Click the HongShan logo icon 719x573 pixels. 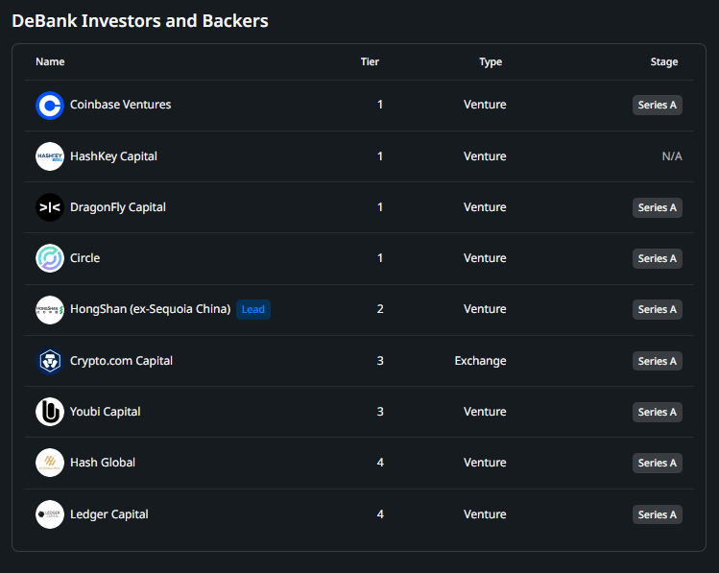tap(50, 309)
